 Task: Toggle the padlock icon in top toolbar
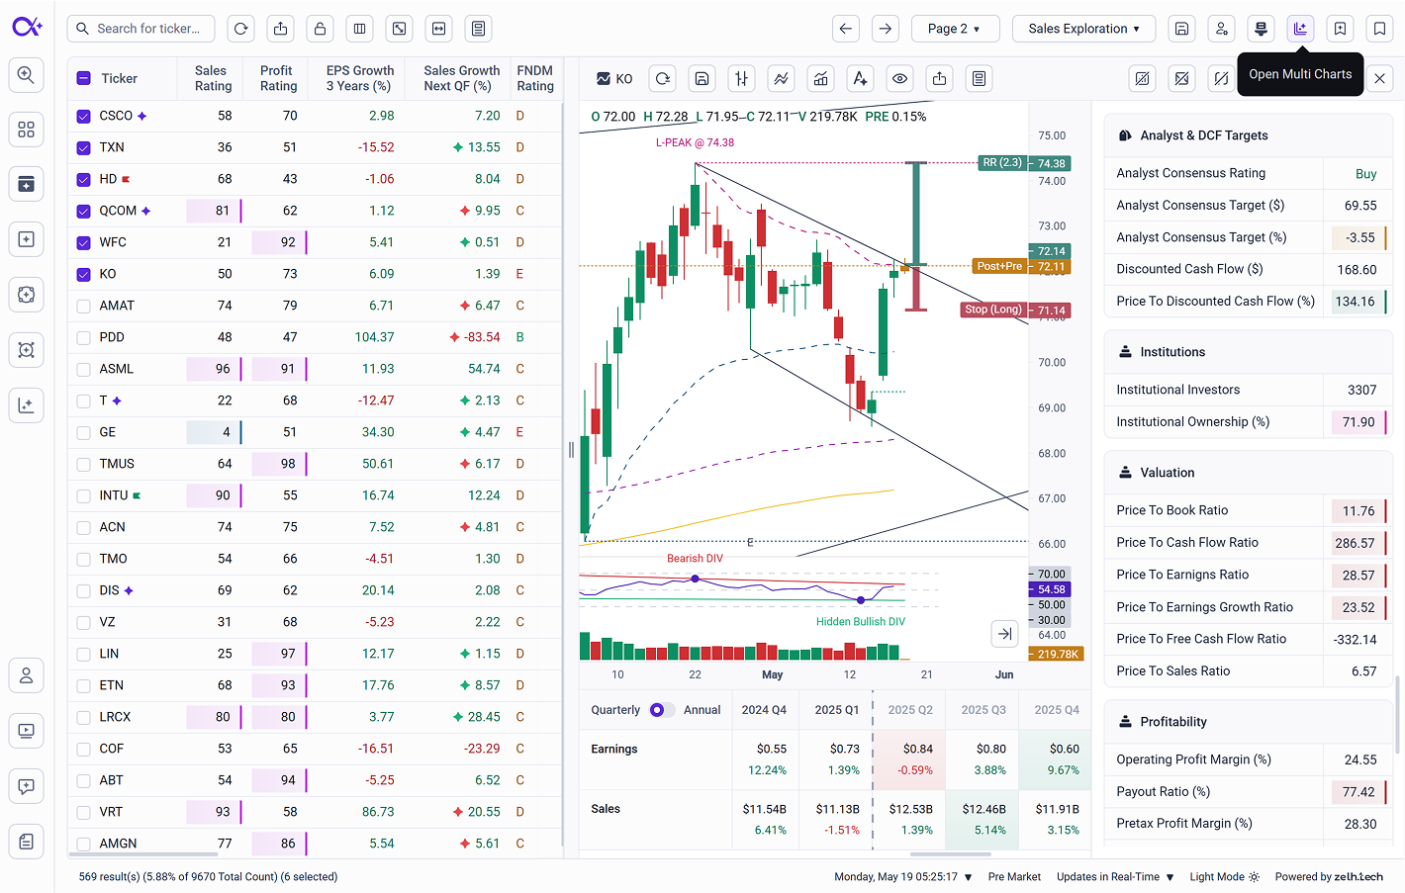(x=321, y=29)
